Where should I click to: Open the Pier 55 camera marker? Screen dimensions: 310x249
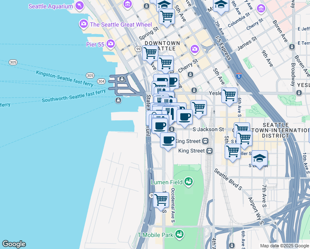pyautogui.click(x=111, y=43)
